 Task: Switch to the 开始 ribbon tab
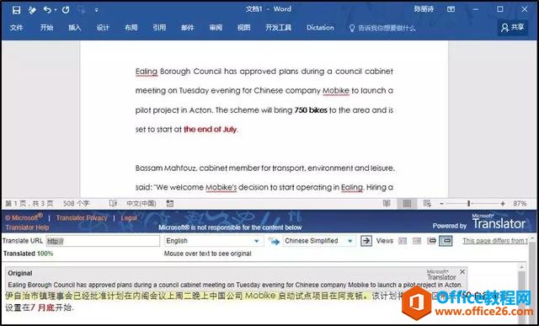[46, 28]
